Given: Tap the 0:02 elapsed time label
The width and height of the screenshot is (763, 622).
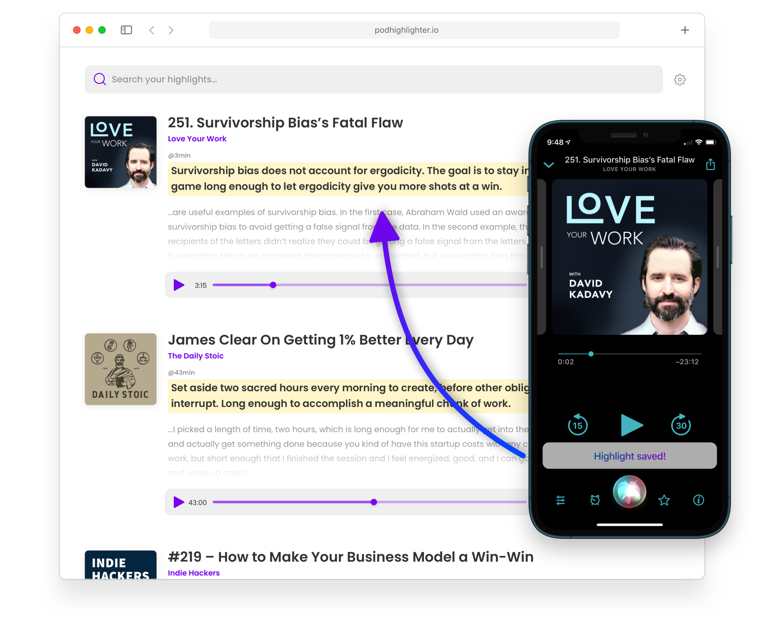Looking at the screenshot, I should [566, 362].
